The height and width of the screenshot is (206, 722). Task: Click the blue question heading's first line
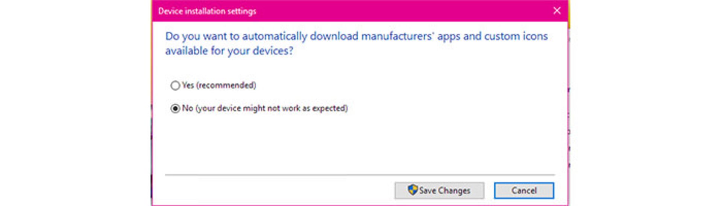pyautogui.click(x=356, y=36)
